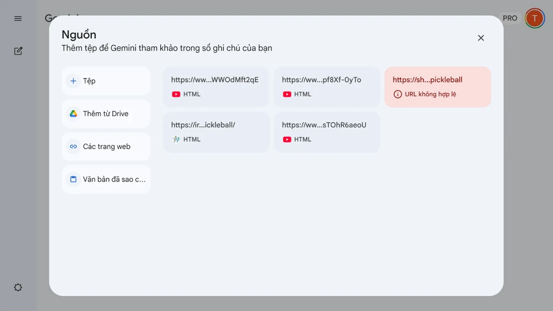
Task: Click the hamburger main menu icon
Action: (x=18, y=18)
